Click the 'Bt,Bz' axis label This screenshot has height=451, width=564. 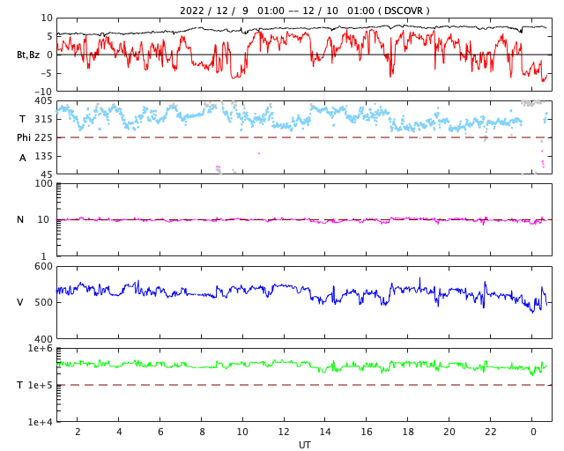(28, 55)
